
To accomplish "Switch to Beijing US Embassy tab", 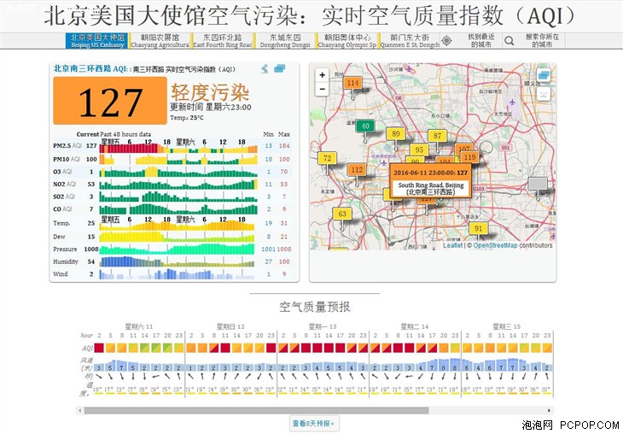I will click(96, 40).
